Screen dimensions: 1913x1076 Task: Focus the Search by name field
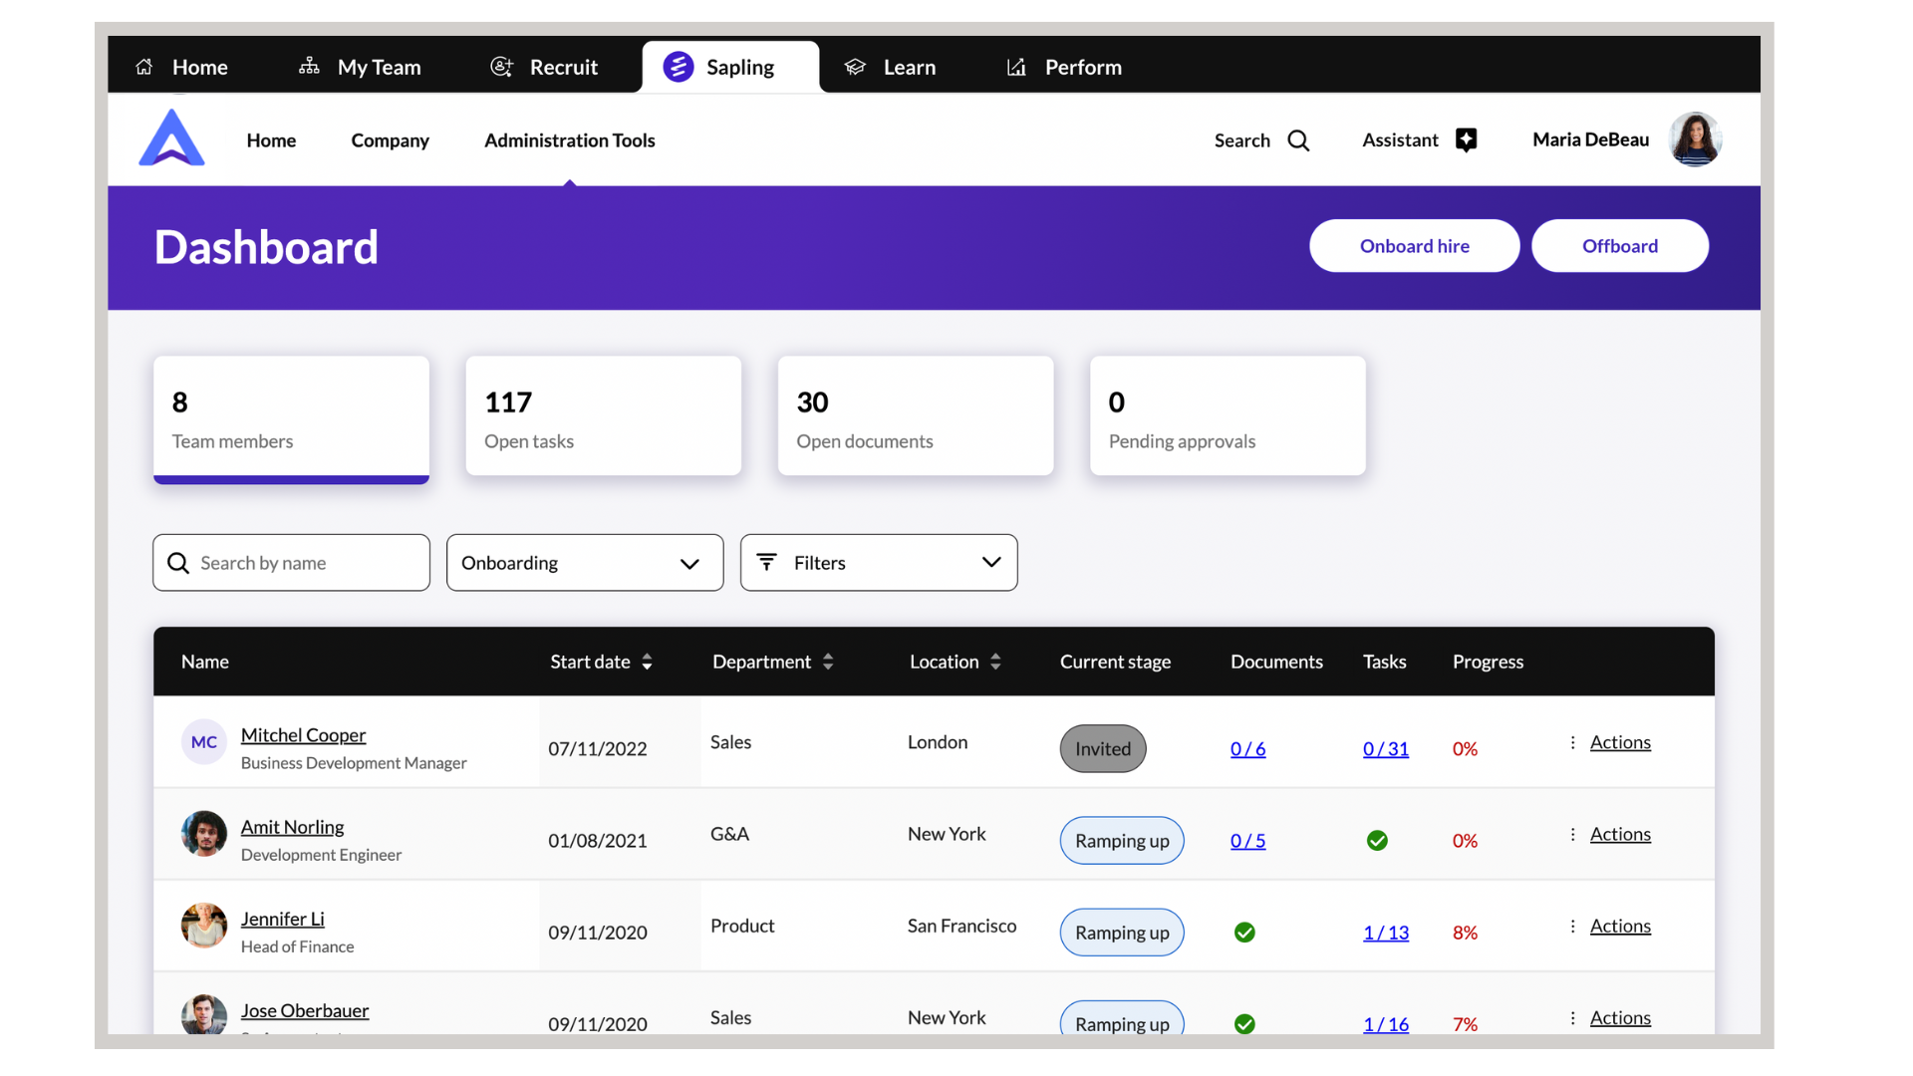[291, 563]
